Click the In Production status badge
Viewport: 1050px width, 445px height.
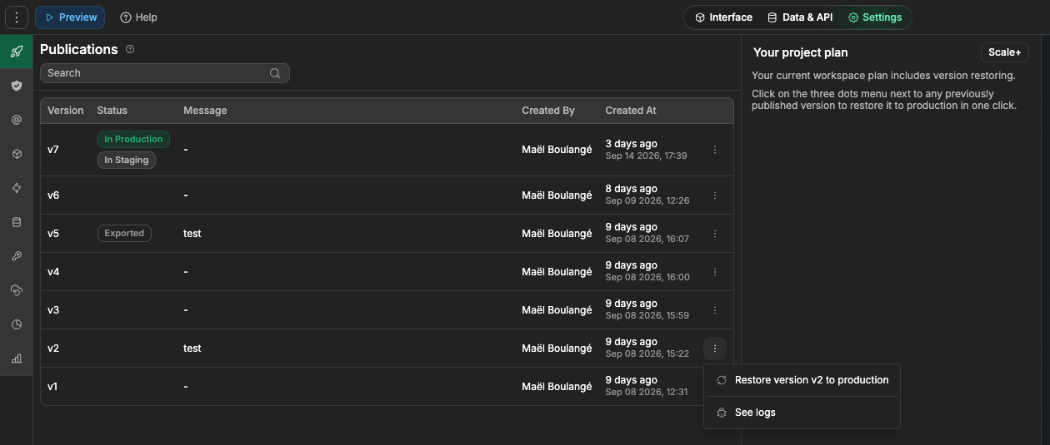[x=133, y=140]
